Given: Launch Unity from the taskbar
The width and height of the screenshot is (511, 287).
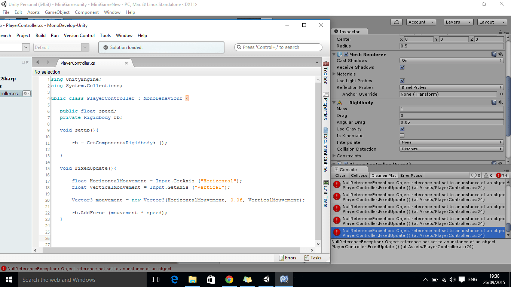Looking at the screenshot, I should coord(266,279).
